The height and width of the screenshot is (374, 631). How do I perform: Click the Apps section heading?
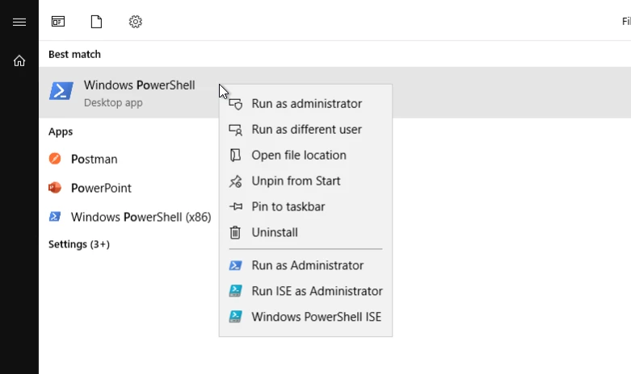click(x=61, y=131)
